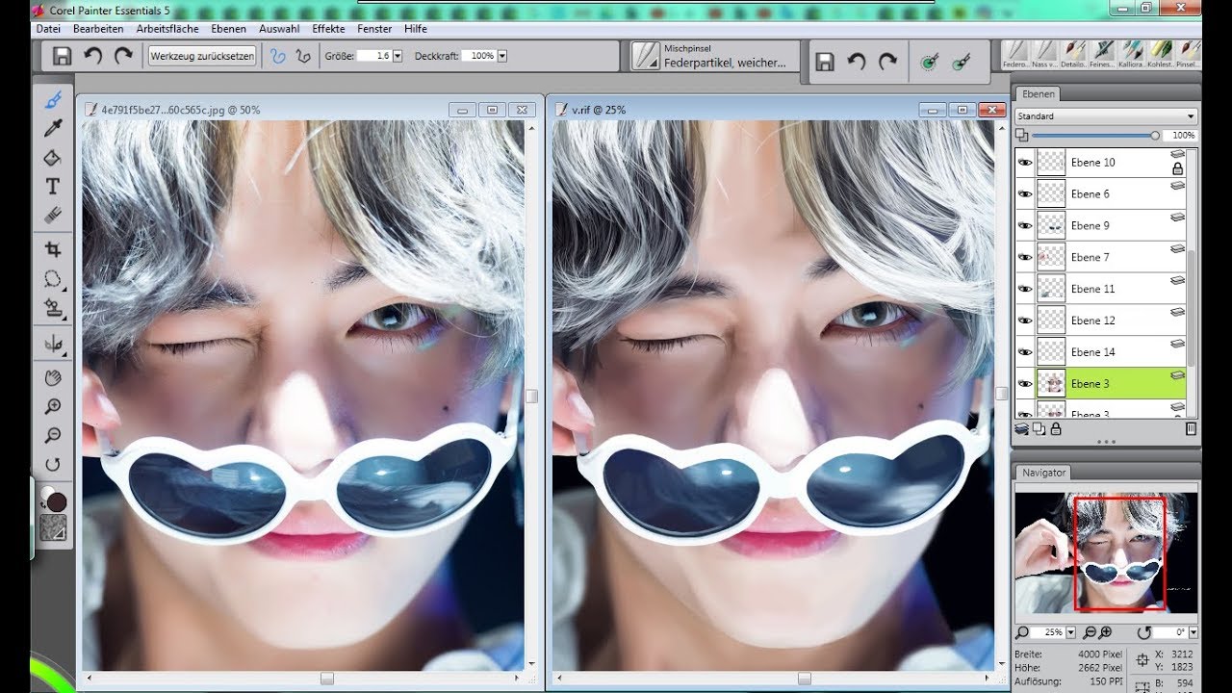Click the layer opacity slider handle
This screenshot has height=693, width=1232.
(x=1155, y=136)
